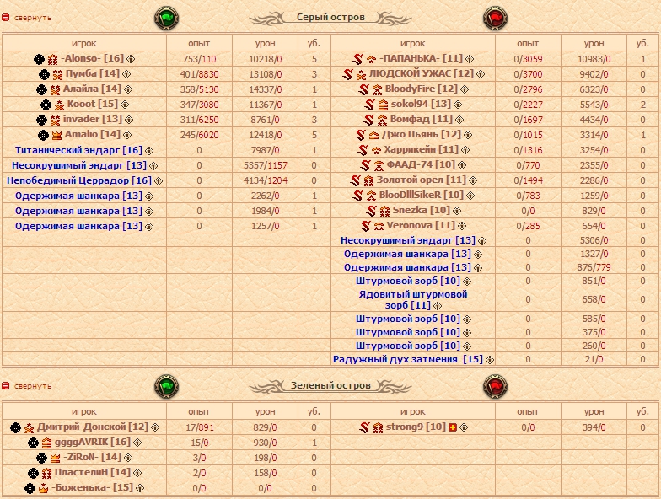Image resolution: width=661 pixels, height=499 pixels.
Task: Open info icon next to BloodyFire [12]
Action: [465, 89]
